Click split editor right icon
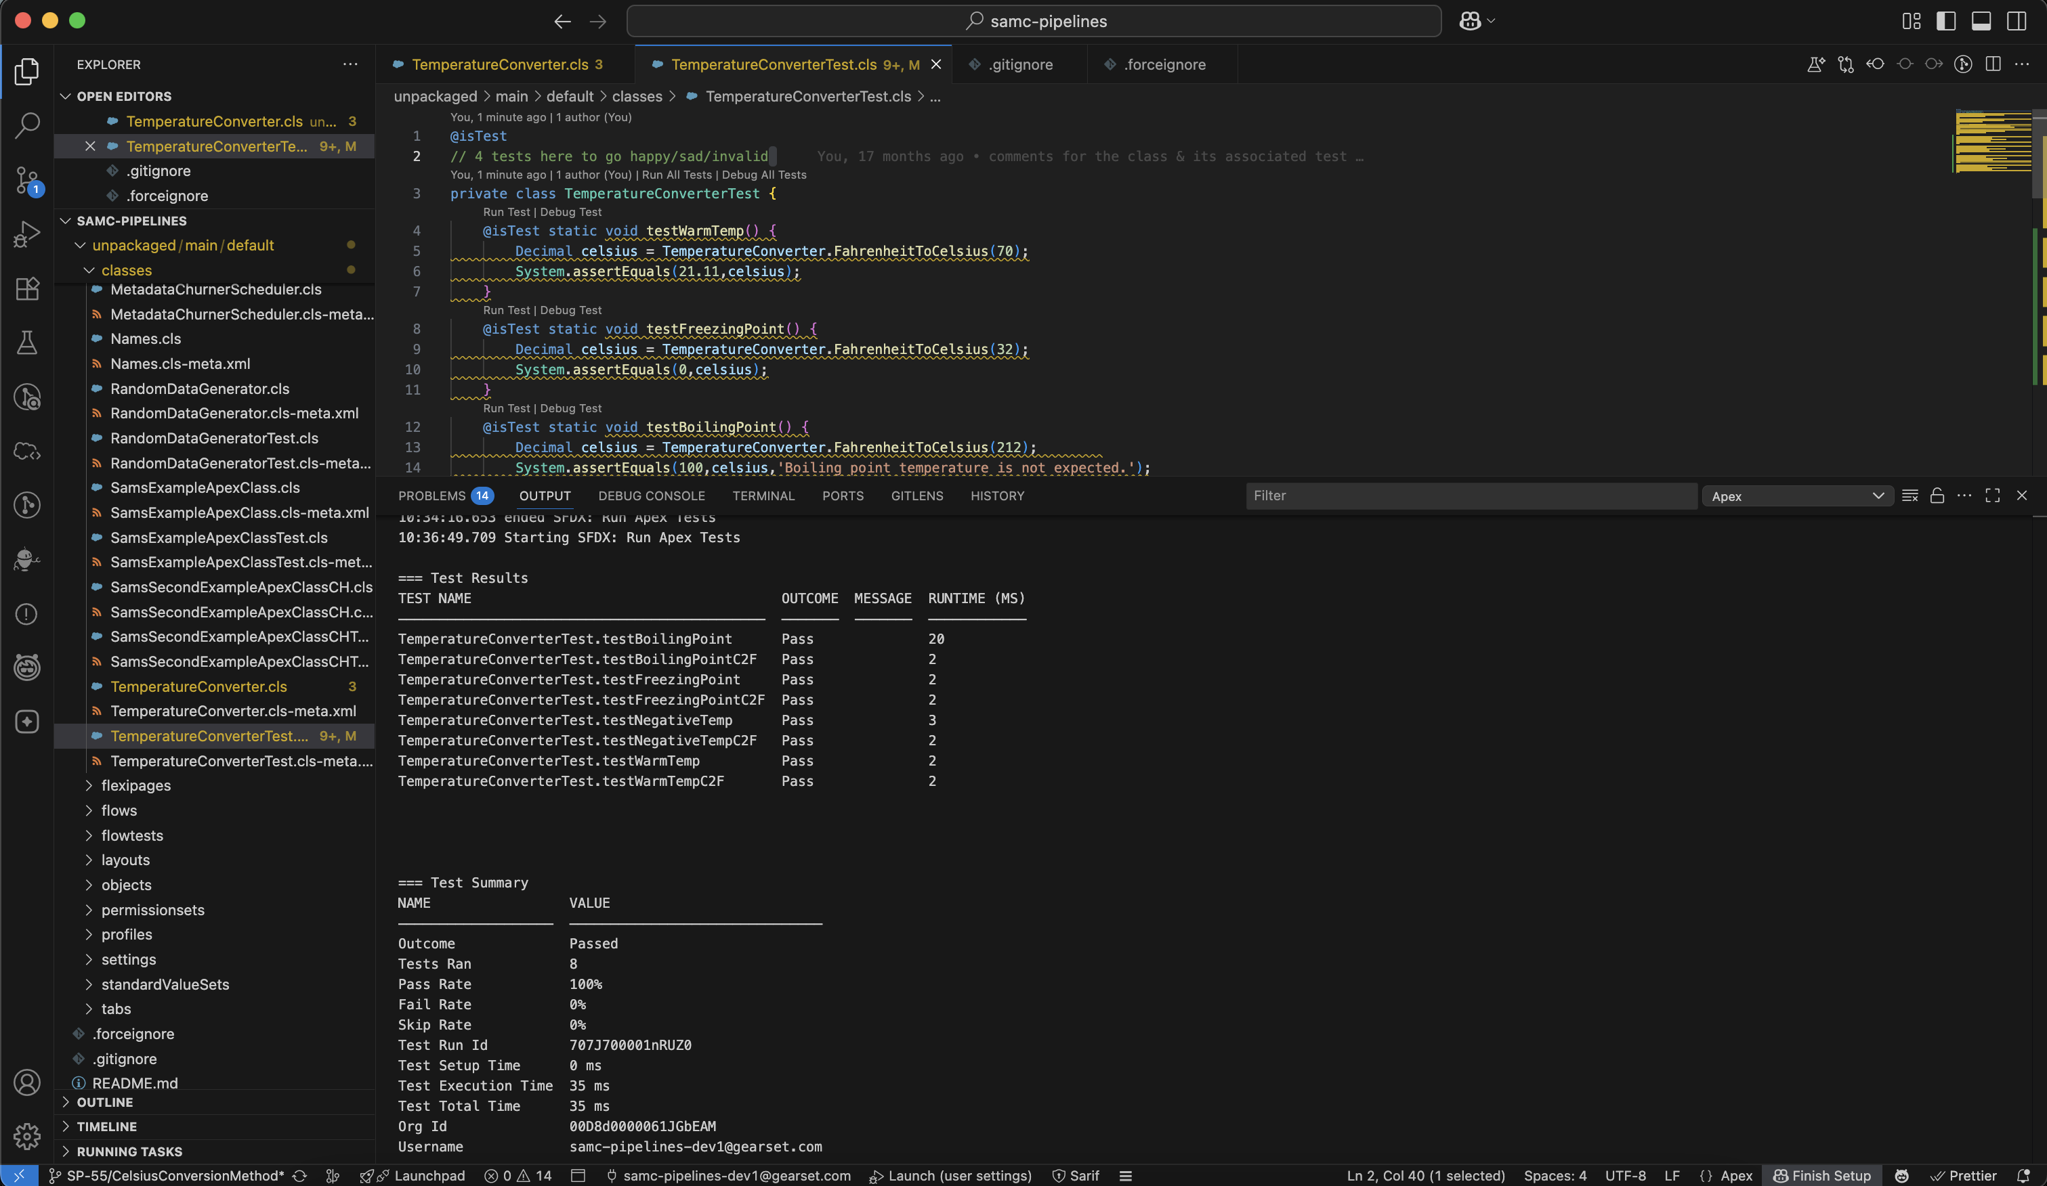The height and width of the screenshot is (1186, 2047). [x=1993, y=64]
